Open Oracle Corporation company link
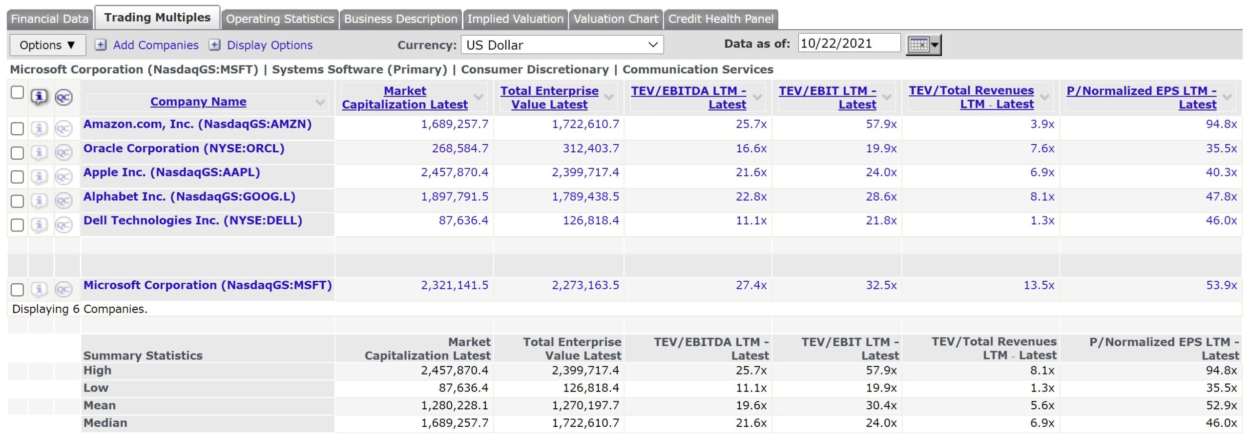The image size is (1250, 440). 184,148
